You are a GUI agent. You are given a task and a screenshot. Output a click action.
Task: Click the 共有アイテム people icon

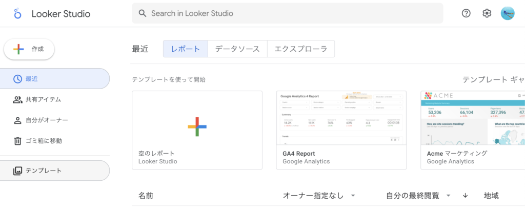pyautogui.click(x=17, y=99)
